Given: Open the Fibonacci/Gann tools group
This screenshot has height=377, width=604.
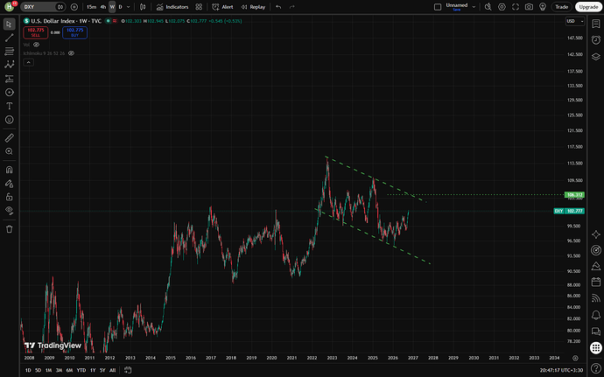Looking at the screenshot, I should (x=10, y=51).
